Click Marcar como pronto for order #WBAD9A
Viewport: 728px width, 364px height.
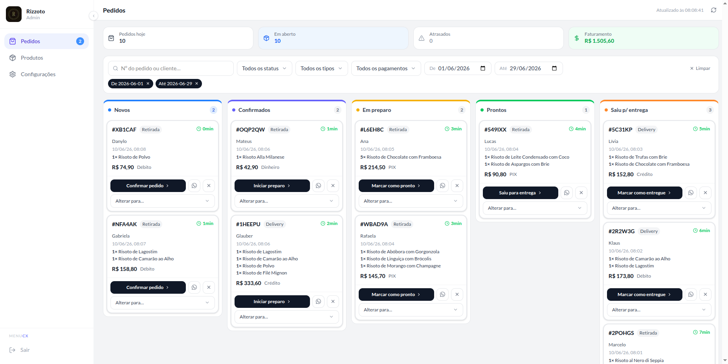point(396,294)
